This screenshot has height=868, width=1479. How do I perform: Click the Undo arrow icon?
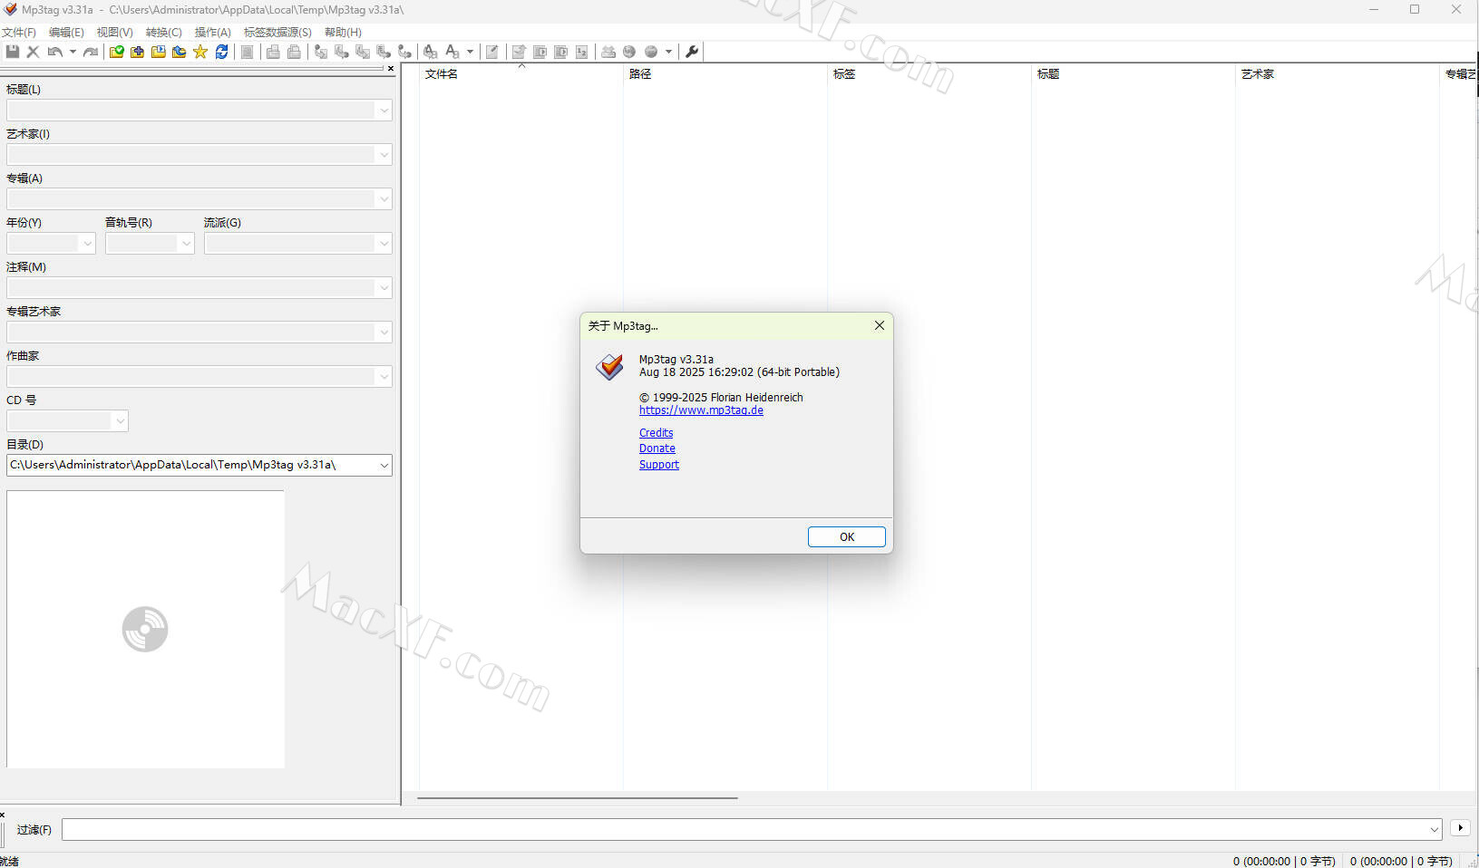(x=55, y=52)
